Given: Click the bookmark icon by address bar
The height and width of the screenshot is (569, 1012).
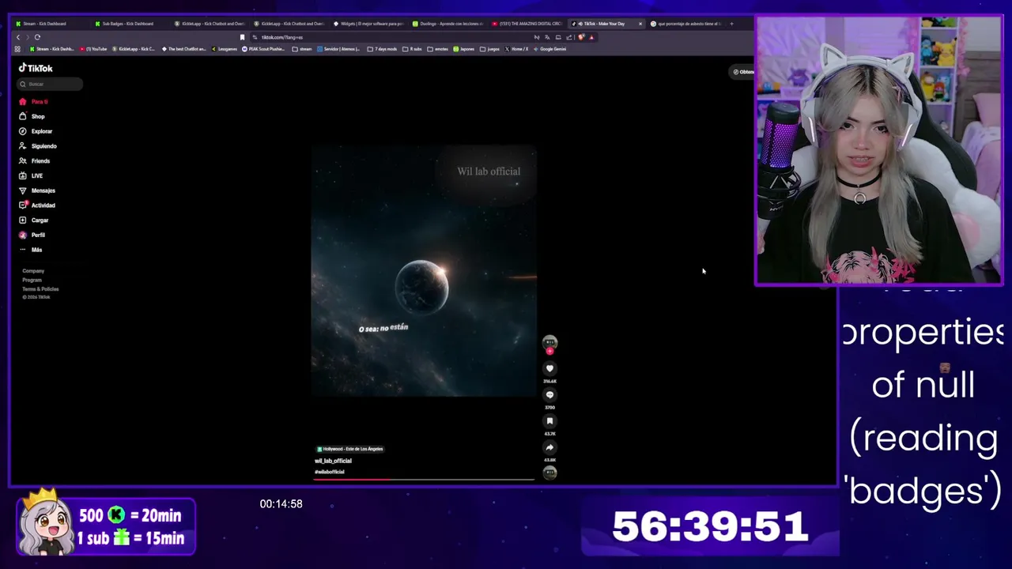Looking at the screenshot, I should point(242,37).
